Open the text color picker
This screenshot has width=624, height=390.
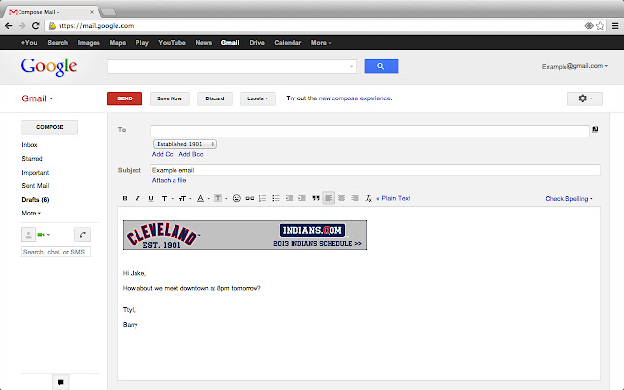click(203, 198)
